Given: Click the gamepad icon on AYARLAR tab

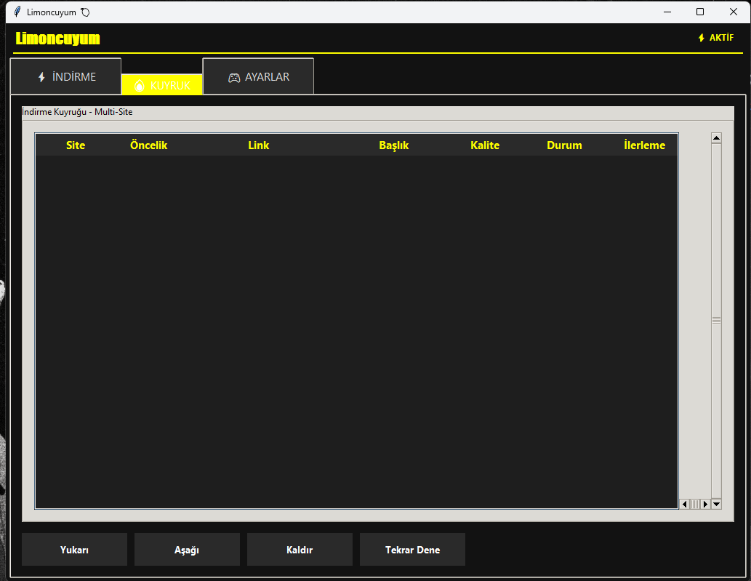Looking at the screenshot, I should coord(234,77).
